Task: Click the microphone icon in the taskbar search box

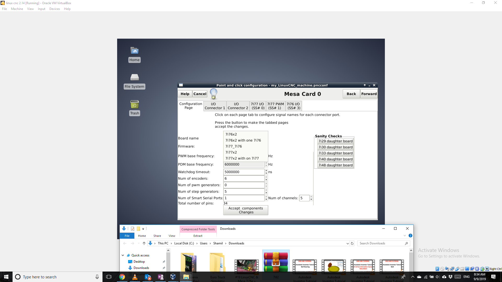Action: (x=97, y=277)
